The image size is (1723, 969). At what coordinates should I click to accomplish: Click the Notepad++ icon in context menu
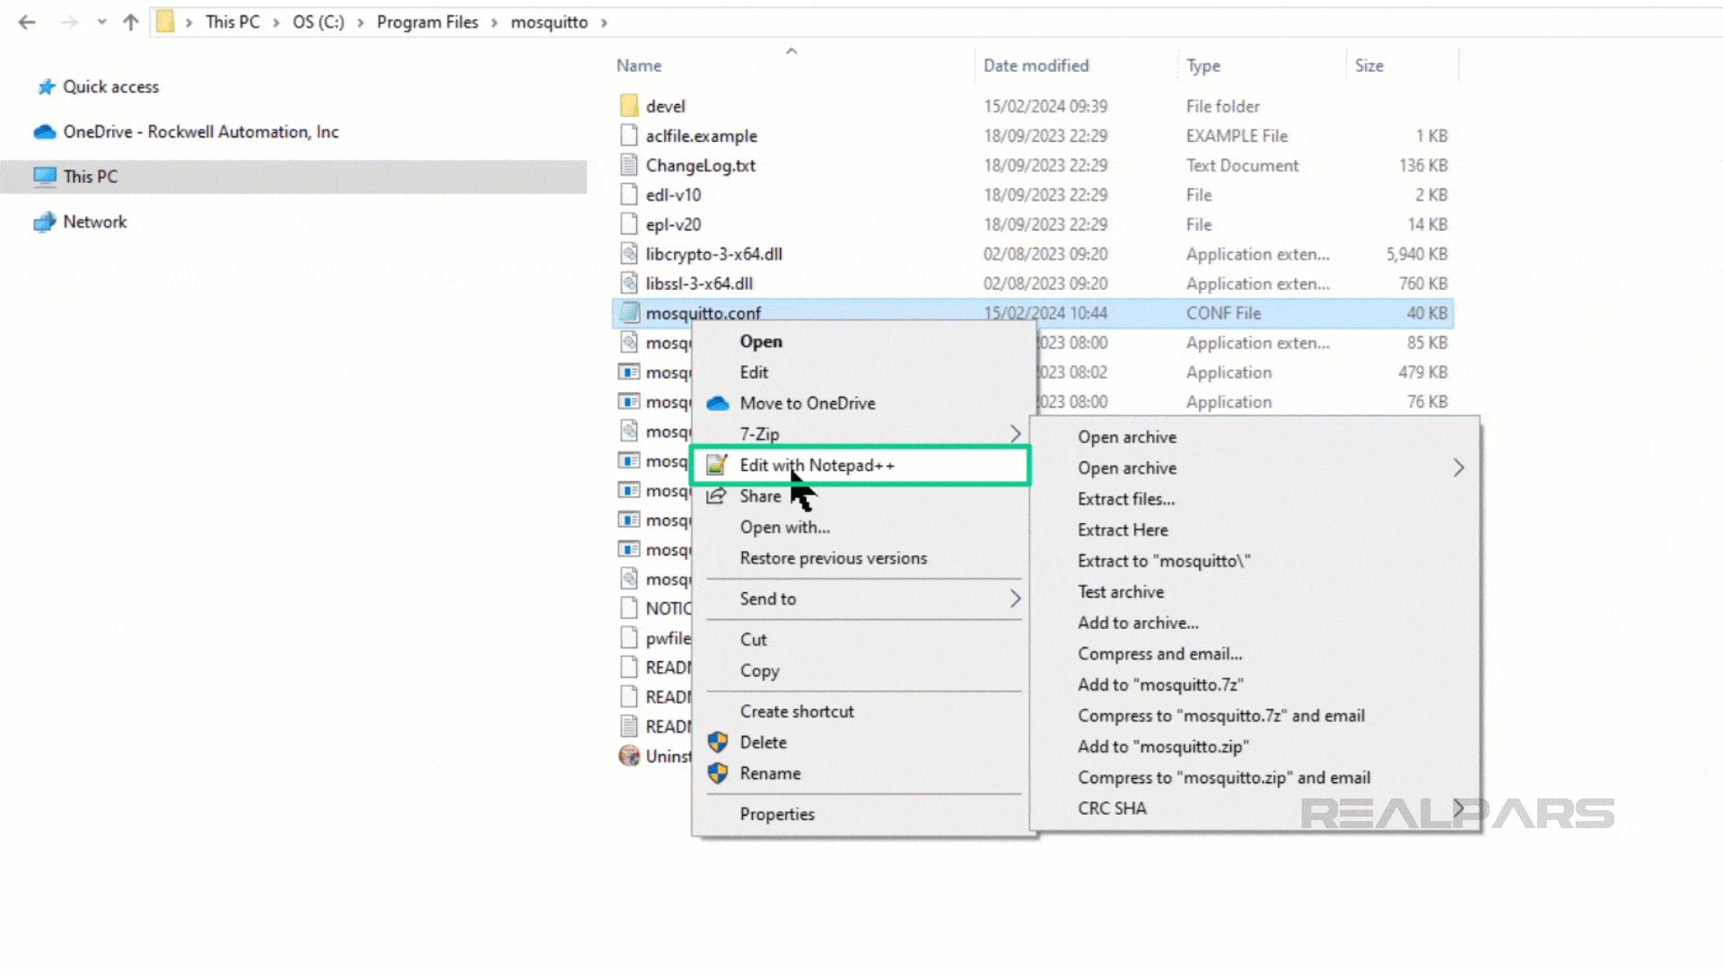coord(717,465)
